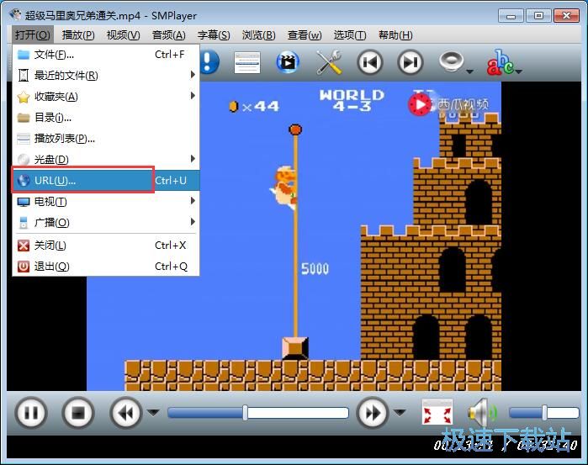Open preferences wrench-and-screwdriver icon

[x=329, y=62]
